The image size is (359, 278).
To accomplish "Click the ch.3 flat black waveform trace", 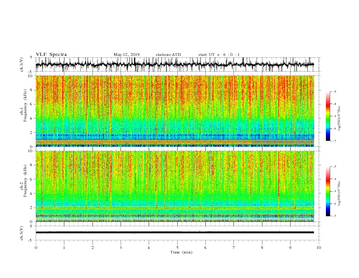I will (175, 233).
